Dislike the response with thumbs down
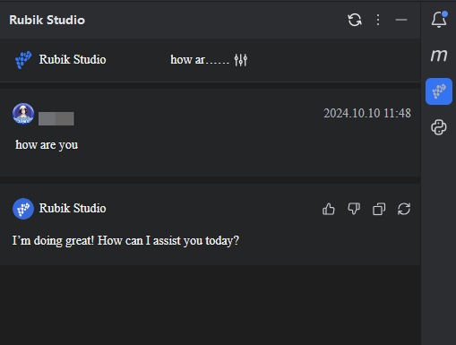Image resolution: width=456 pixels, height=345 pixels. [x=354, y=209]
